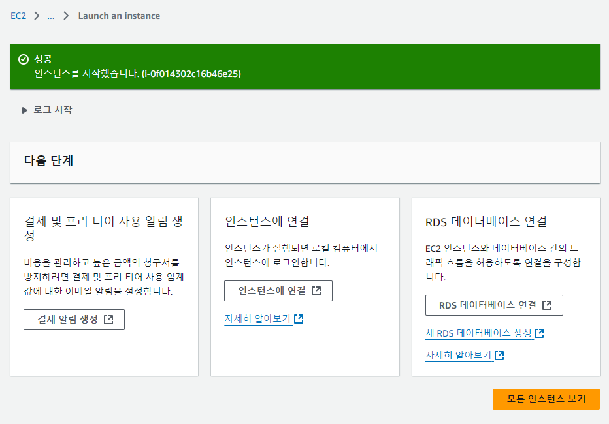Open 자세히 알아보기 under 인스턴스에 연결
The width and height of the screenshot is (609, 424).
258,318
